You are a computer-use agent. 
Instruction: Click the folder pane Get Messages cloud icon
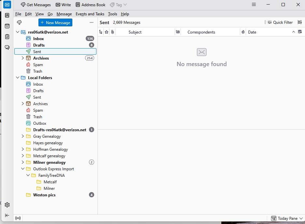[x=19, y=22]
